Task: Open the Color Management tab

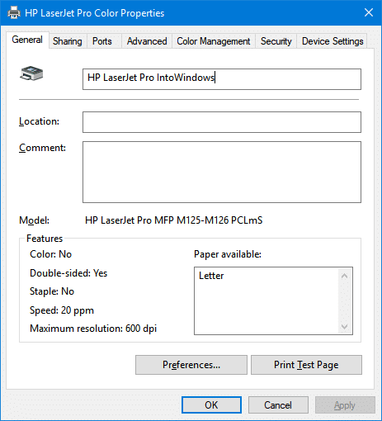Action: pyautogui.click(x=214, y=41)
